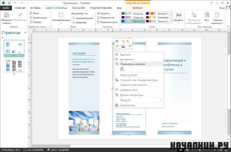Toggle the направляющим alignment checkbox
This screenshot has height=152, width=231.
click(x=74, y=18)
